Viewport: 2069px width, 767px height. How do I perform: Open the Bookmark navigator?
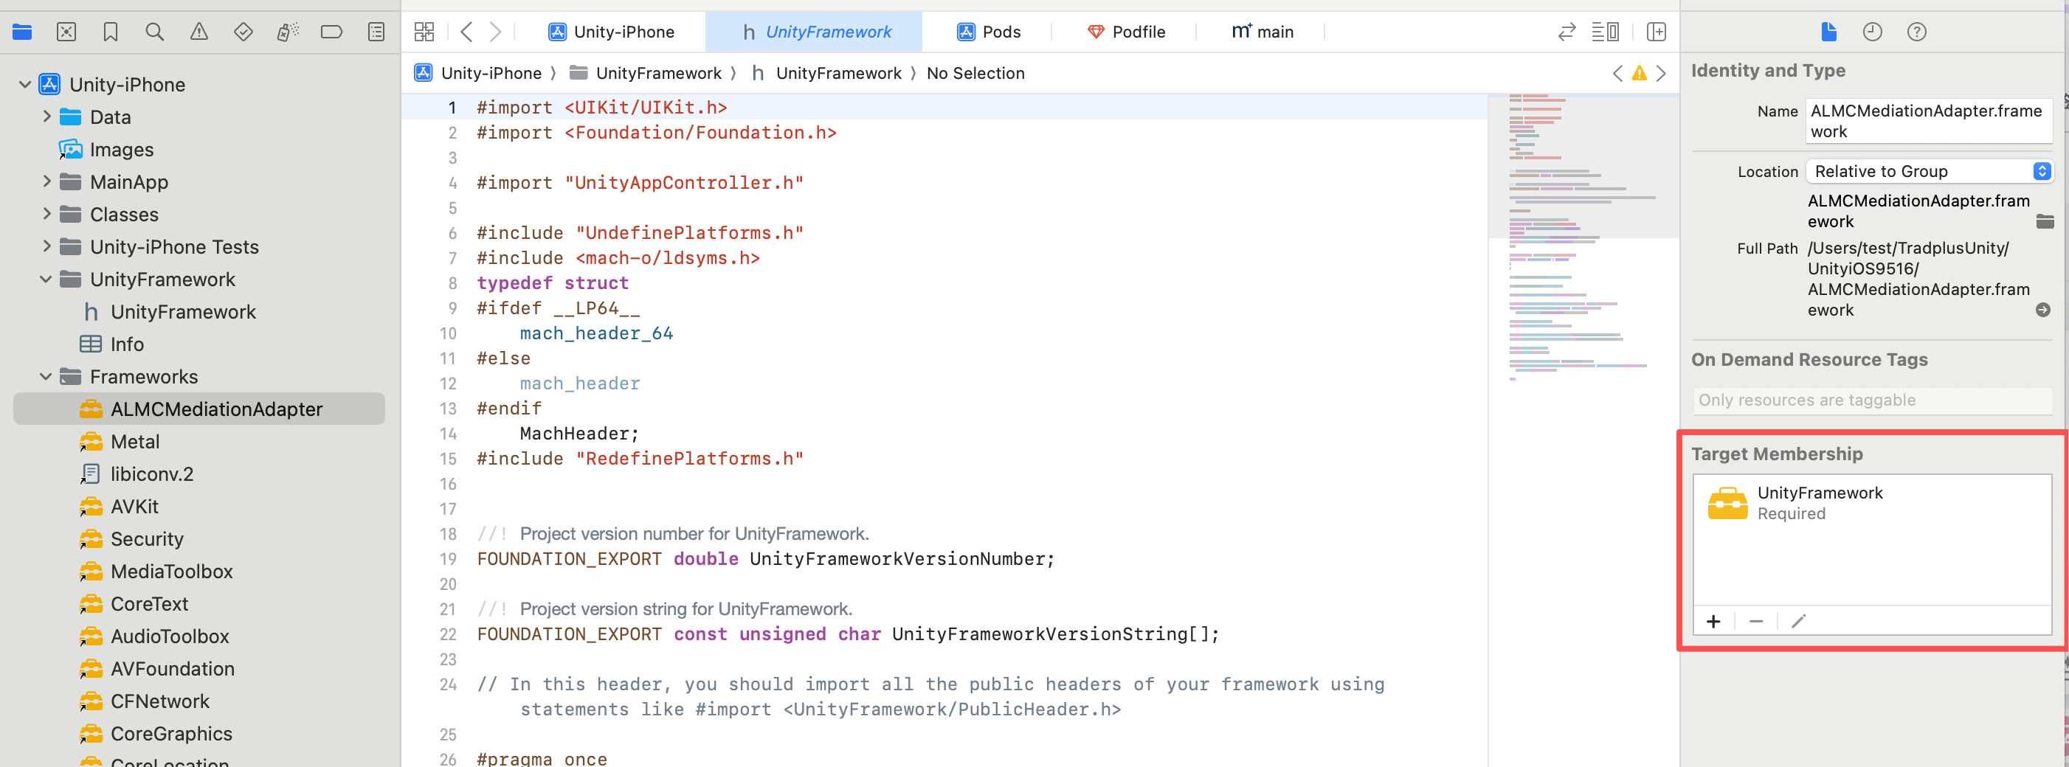coord(111,32)
